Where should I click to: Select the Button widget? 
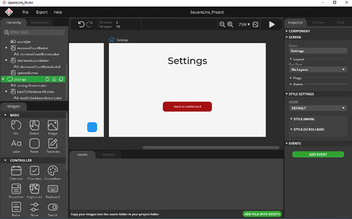point(35,127)
